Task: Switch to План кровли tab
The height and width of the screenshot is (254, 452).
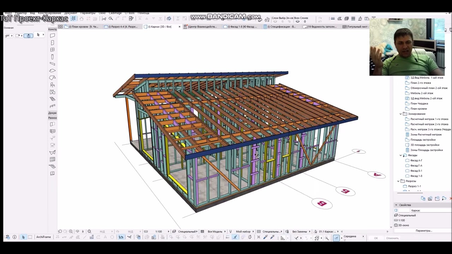Action: tap(82, 27)
